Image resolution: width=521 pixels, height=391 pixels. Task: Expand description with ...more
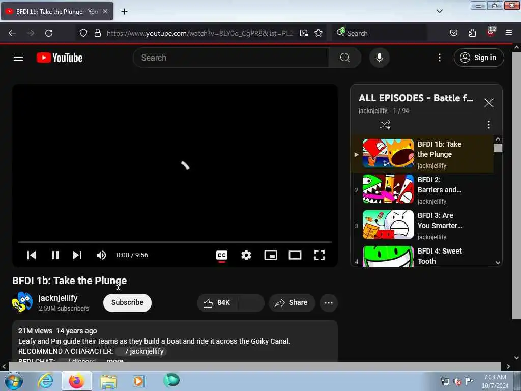(x=115, y=361)
